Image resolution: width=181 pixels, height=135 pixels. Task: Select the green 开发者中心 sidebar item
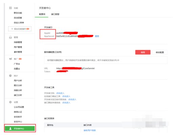pos(20,129)
